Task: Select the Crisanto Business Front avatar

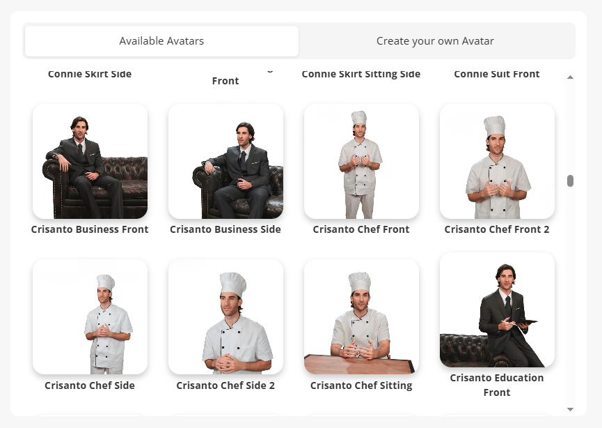Action: pyautogui.click(x=90, y=161)
